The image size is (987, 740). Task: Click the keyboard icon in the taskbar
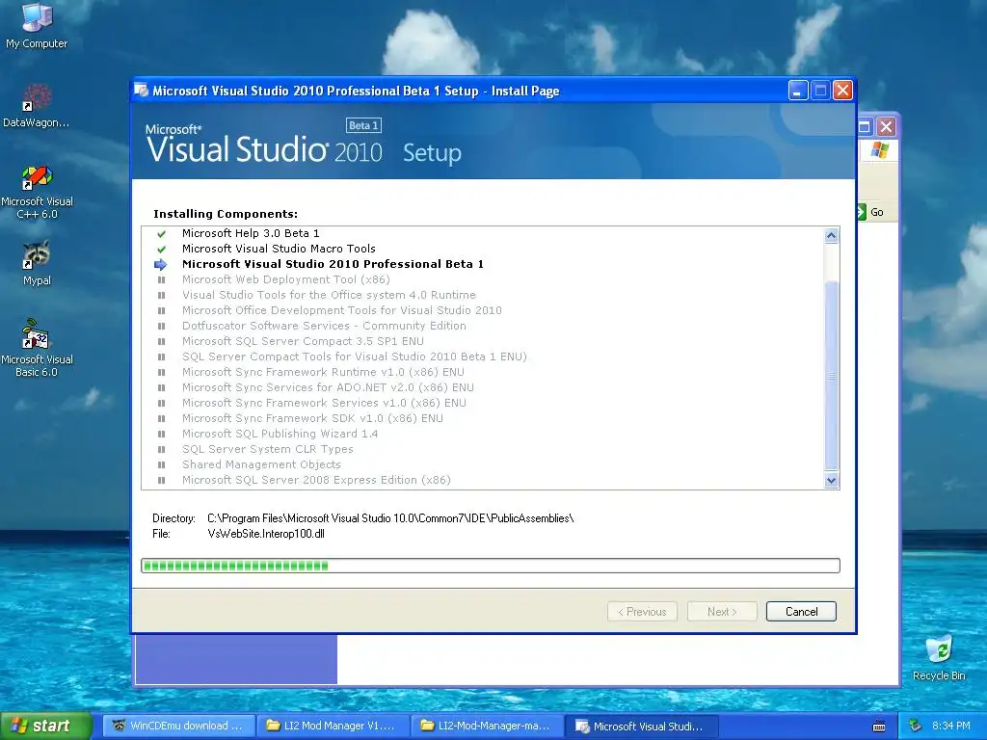point(879,727)
